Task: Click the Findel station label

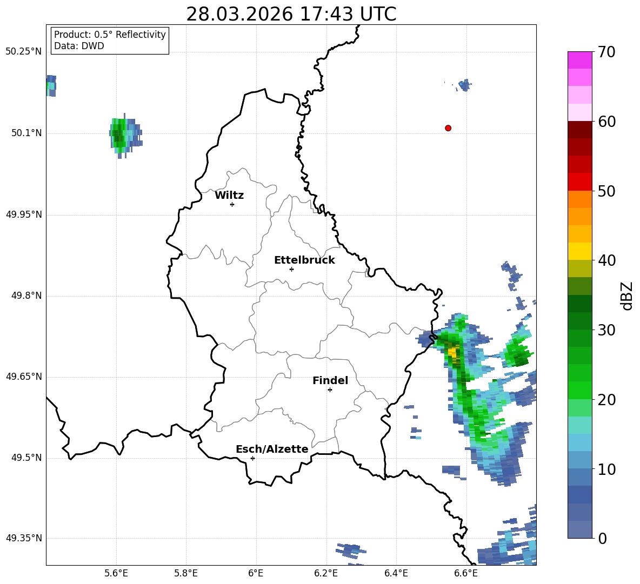Action: [x=330, y=380]
